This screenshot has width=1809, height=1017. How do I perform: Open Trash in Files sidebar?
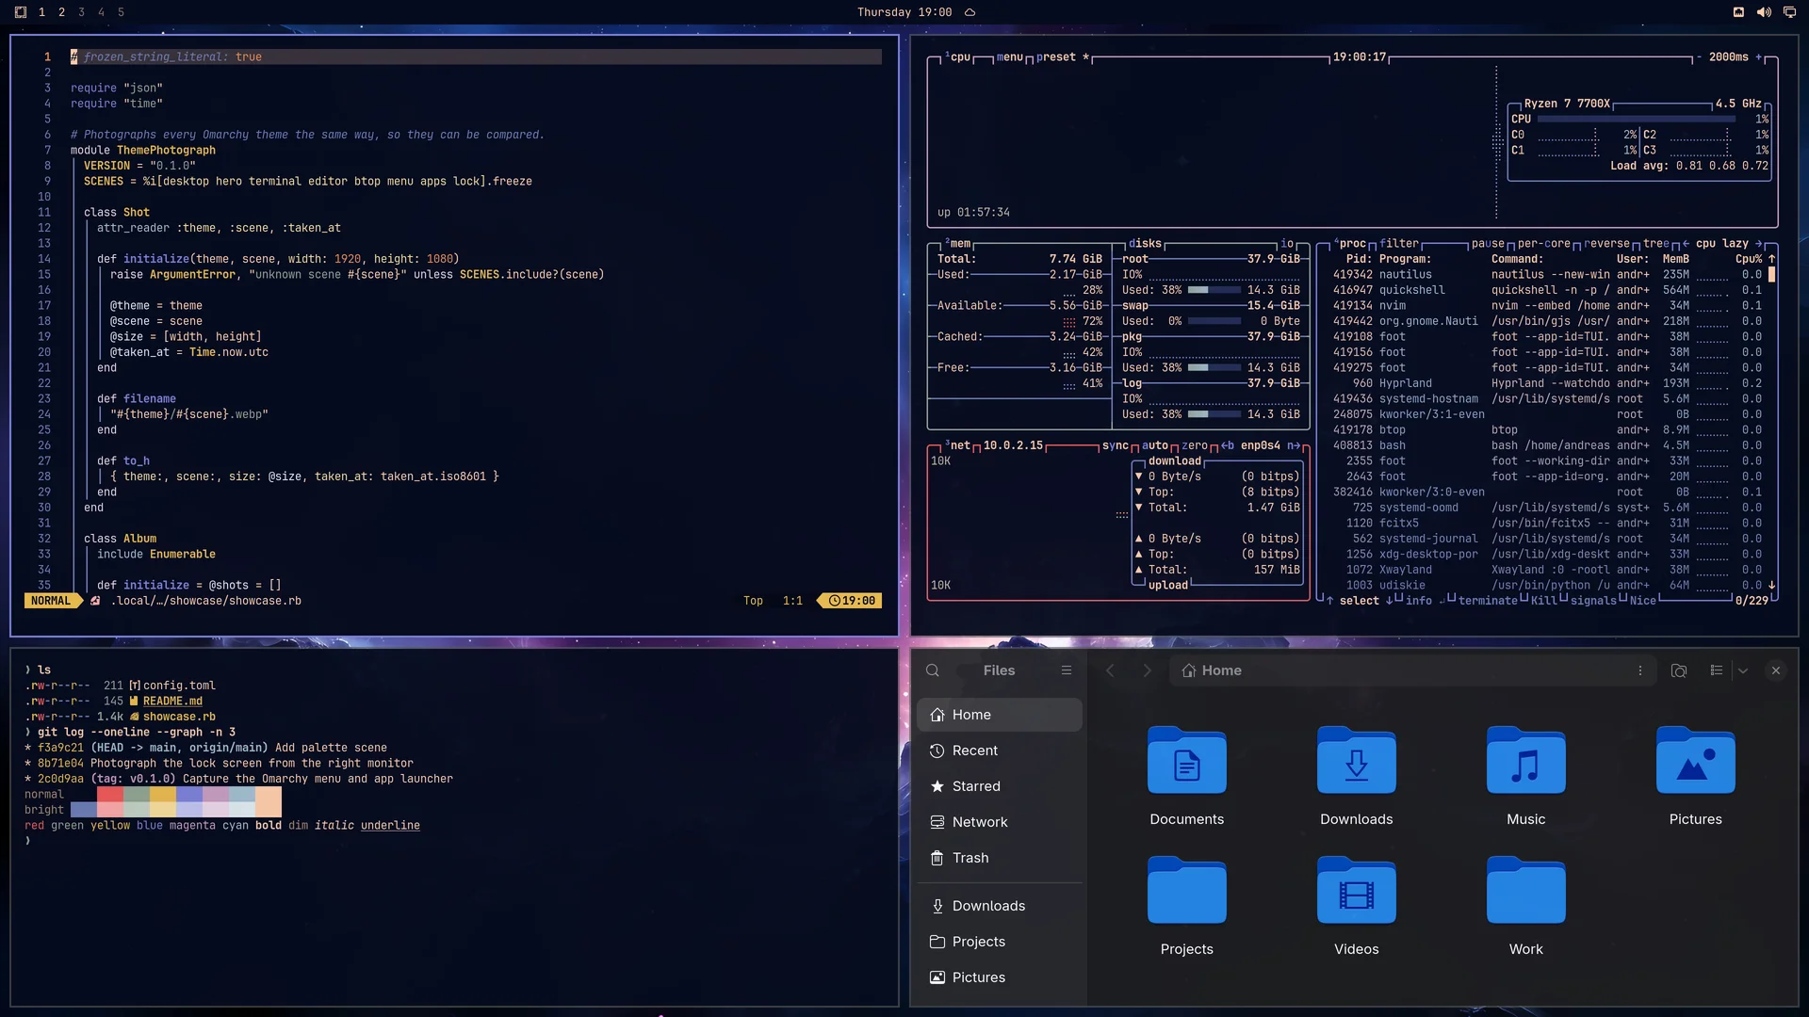click(999, 858)
